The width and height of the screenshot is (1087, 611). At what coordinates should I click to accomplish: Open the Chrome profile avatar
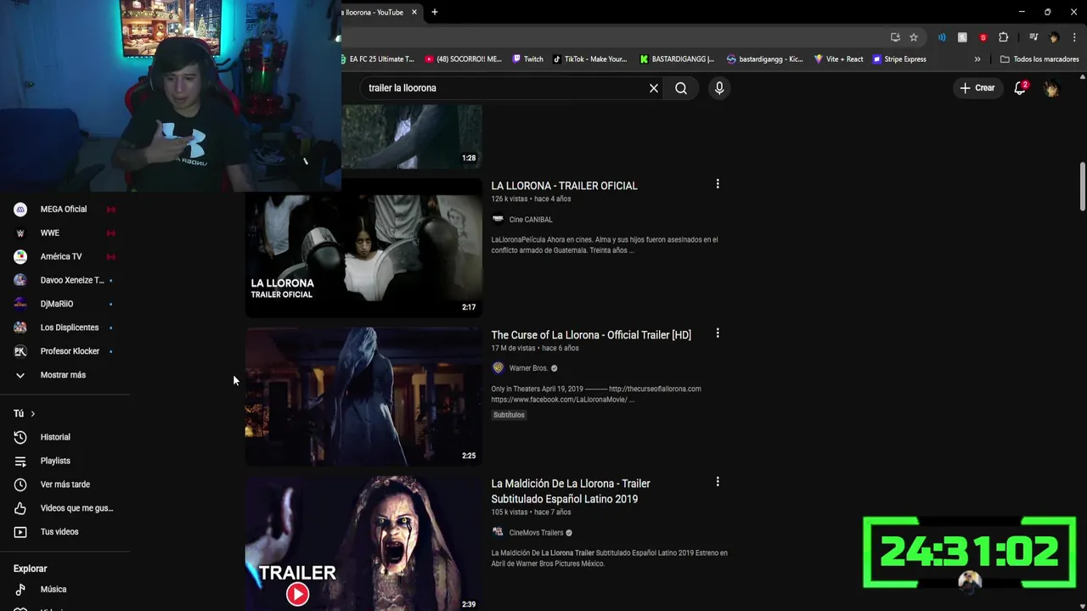pyautogui.click(x=1054, y=37)
